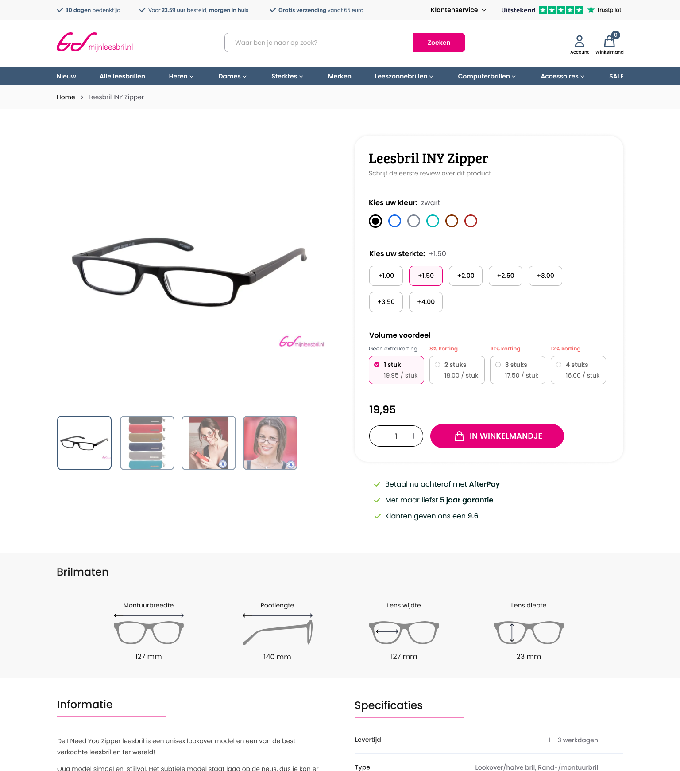Viewport: 680px width, 771px height.
Task: Open the SALE menu item
Action: [x=616, y=76]
